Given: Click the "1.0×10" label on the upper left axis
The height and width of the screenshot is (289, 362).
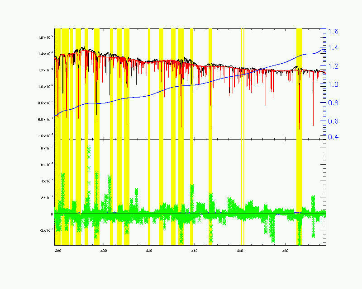Looking at the screenshot, I should click(46, 87).
